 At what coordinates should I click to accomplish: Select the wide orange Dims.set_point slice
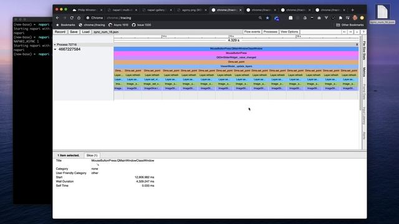236,62
